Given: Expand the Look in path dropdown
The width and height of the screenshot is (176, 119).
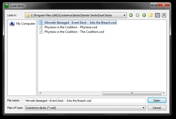Looking at the screenshot, I should pos(124,15).
